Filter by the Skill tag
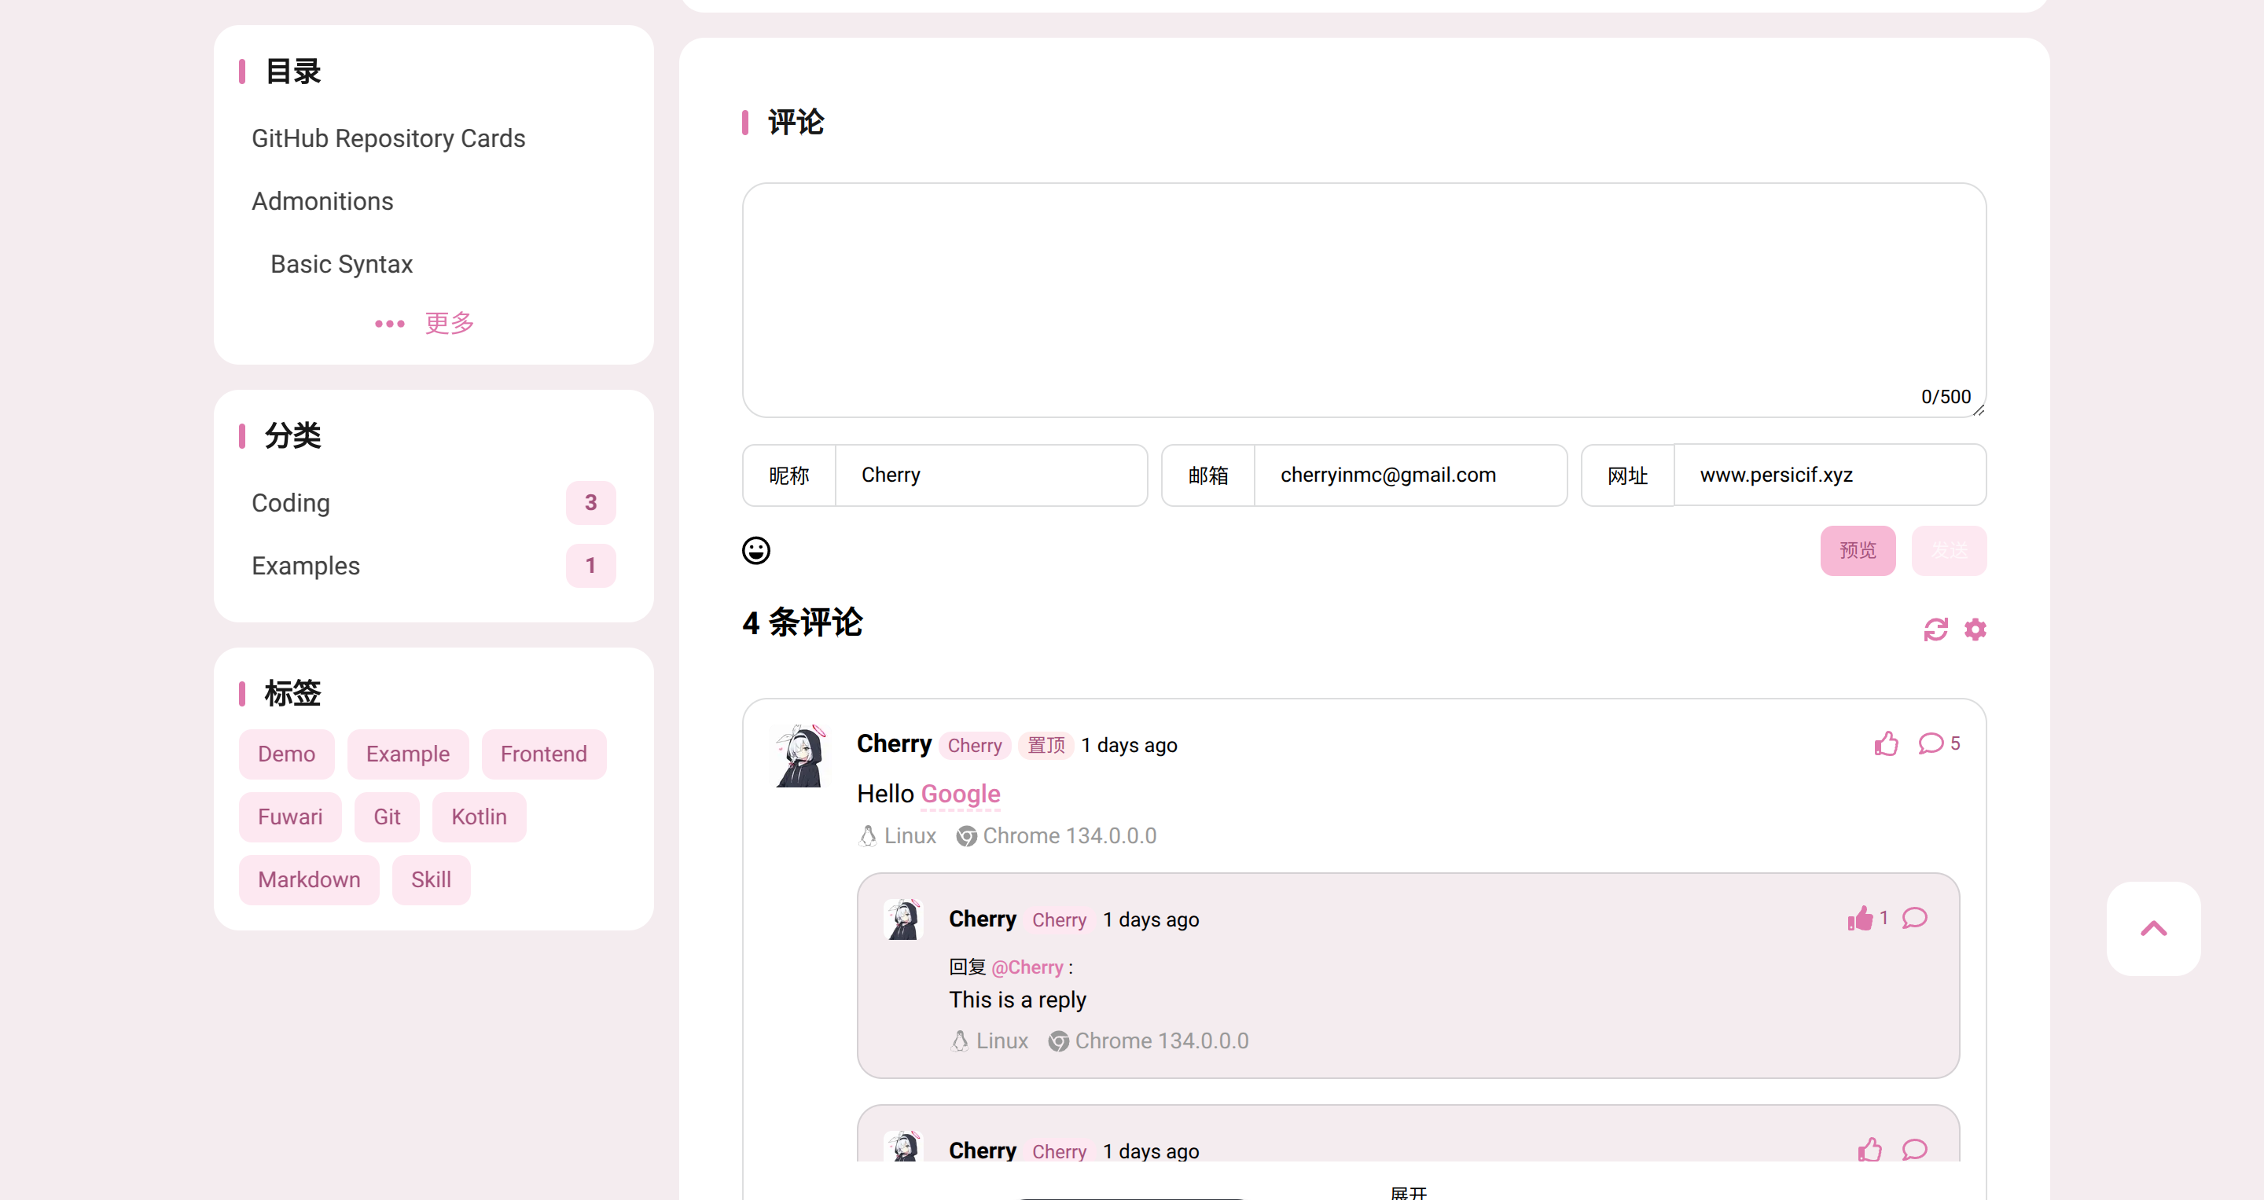 [x=431, y=879]
